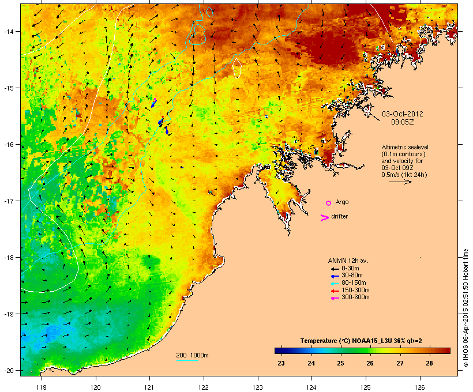
Task: Click the '30-80m' depth label
Action: tap(352, 276)
